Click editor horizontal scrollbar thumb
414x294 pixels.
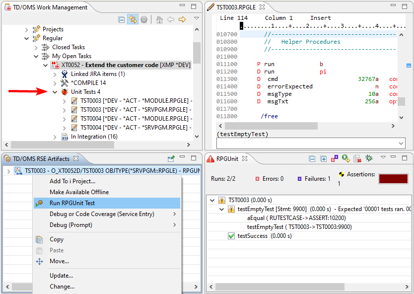[x=271, y=126]
